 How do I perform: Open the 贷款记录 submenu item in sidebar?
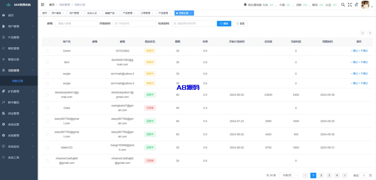[19, 81]
